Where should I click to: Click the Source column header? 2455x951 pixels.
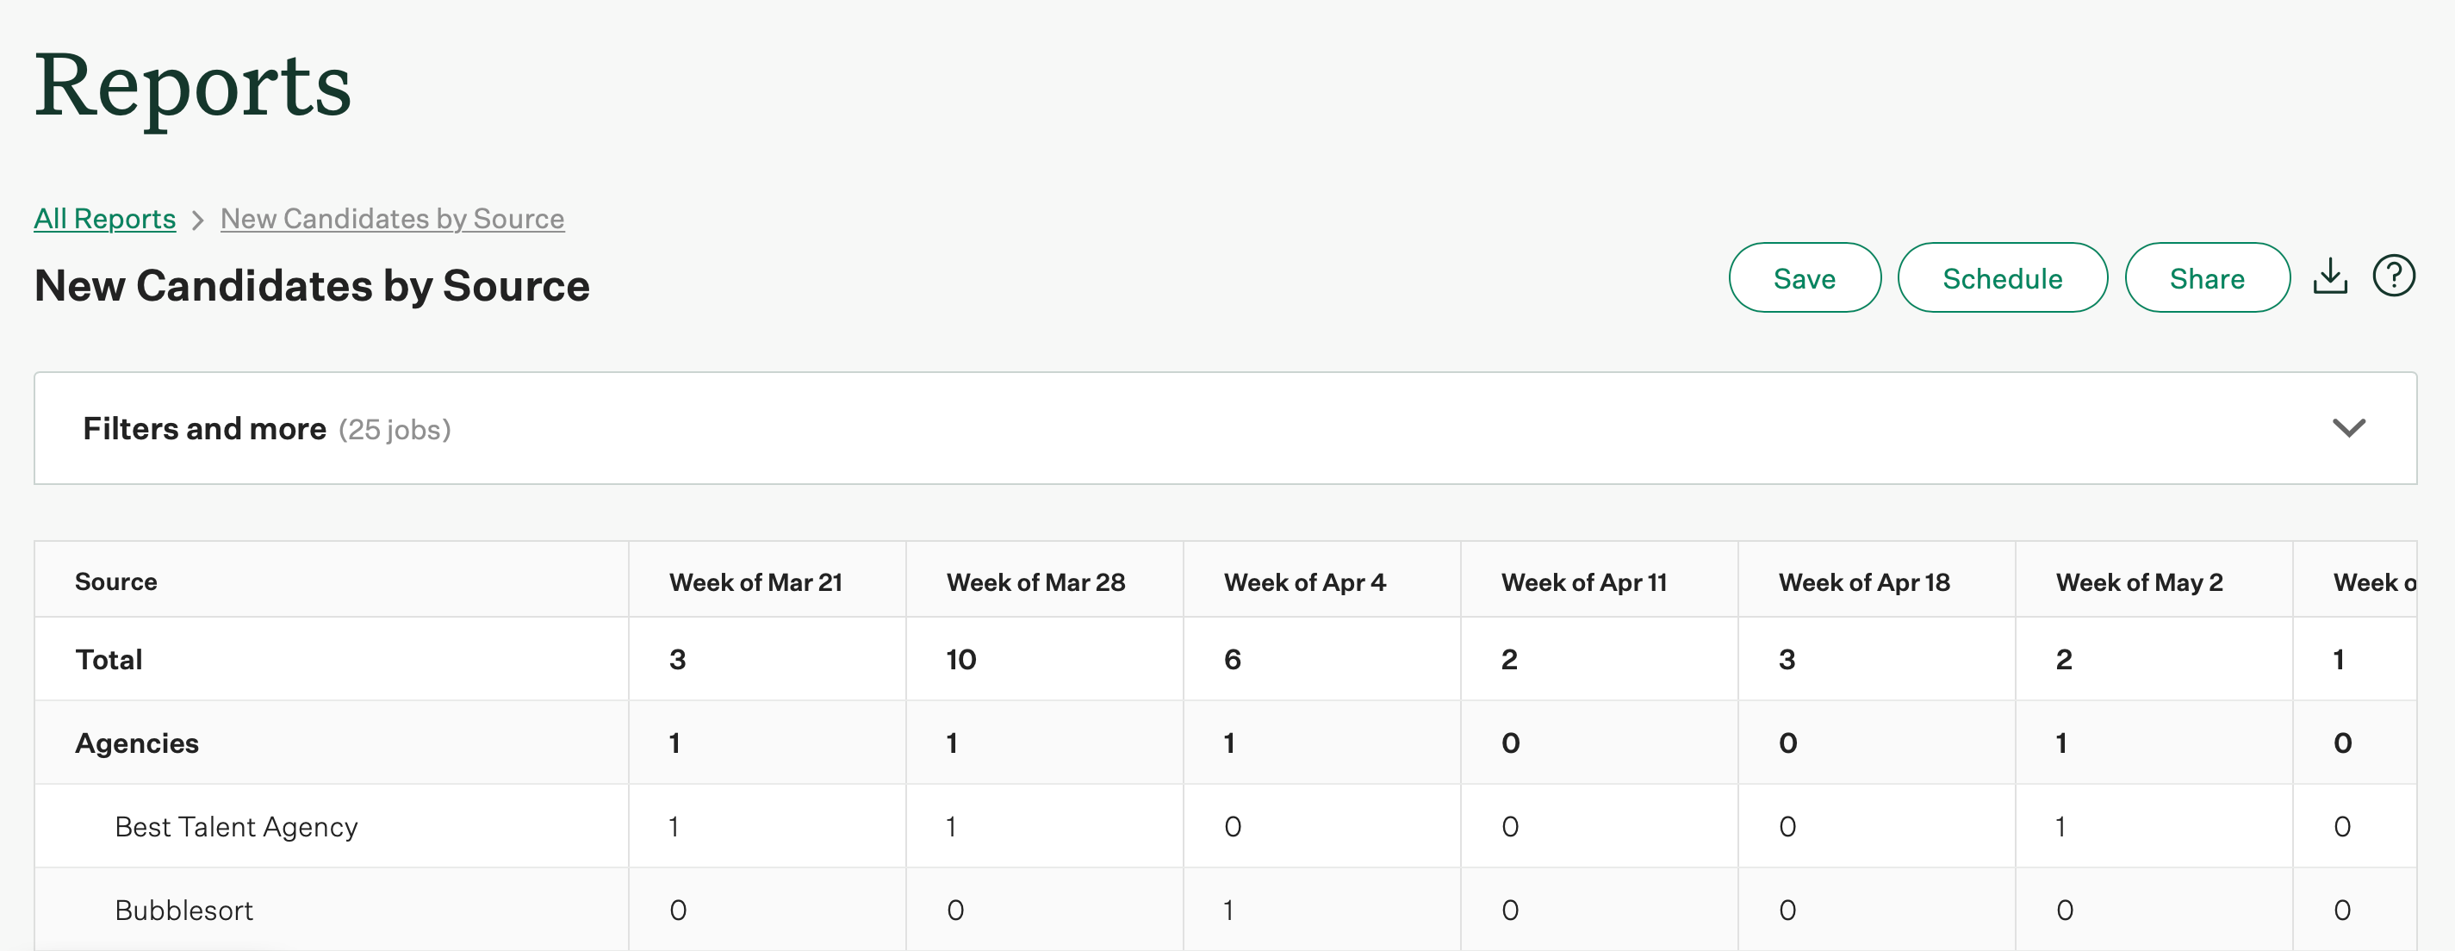coord(116,581)
